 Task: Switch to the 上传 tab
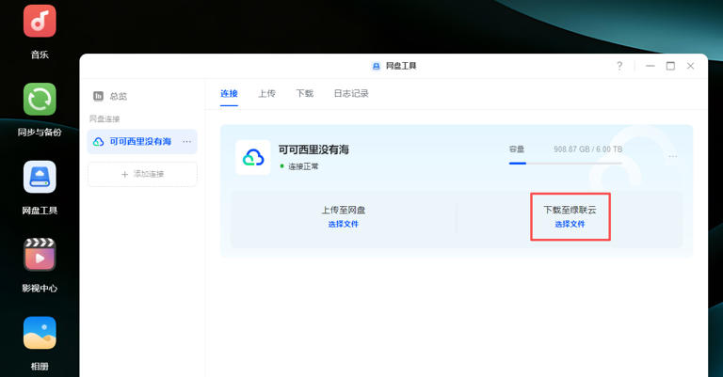pos(266,93)
